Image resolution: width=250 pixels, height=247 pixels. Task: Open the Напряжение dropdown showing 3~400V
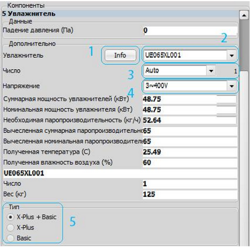coord(230,86)
